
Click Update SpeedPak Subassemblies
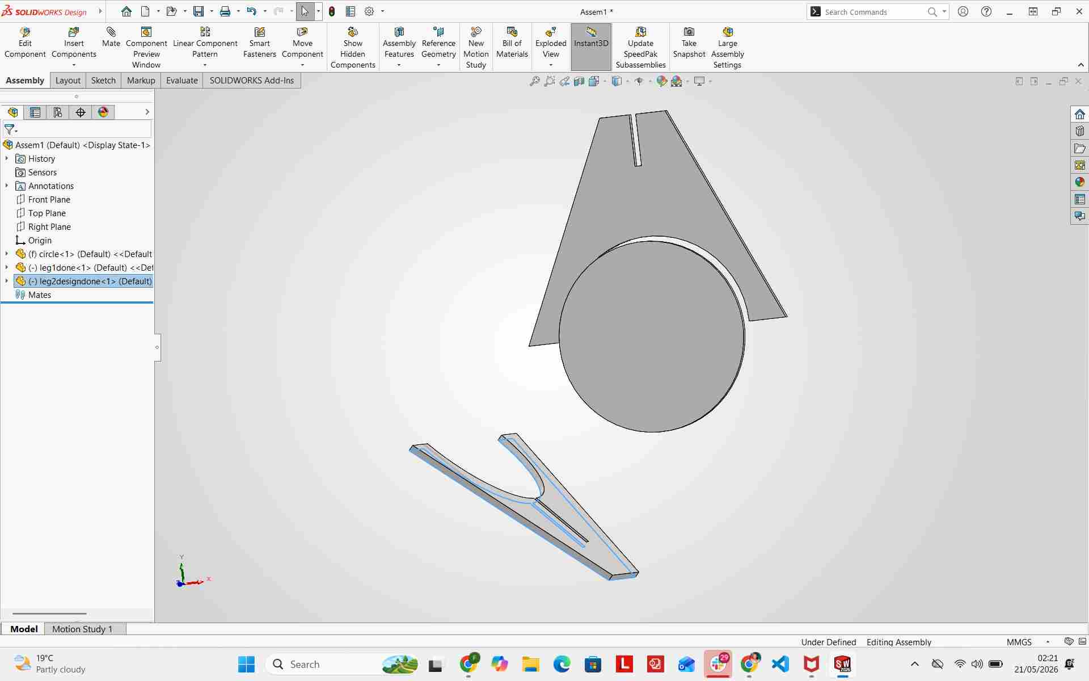[x=640, y=48]
